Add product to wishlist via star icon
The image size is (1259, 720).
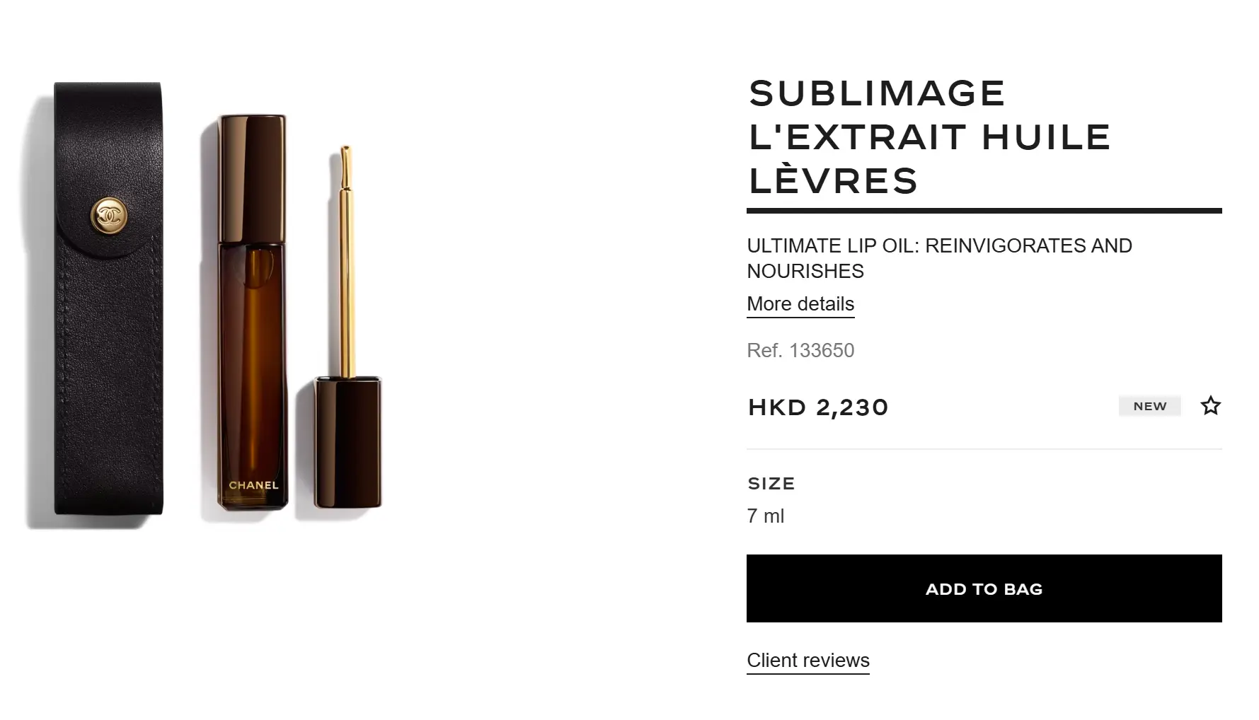tap(1211, 405)
